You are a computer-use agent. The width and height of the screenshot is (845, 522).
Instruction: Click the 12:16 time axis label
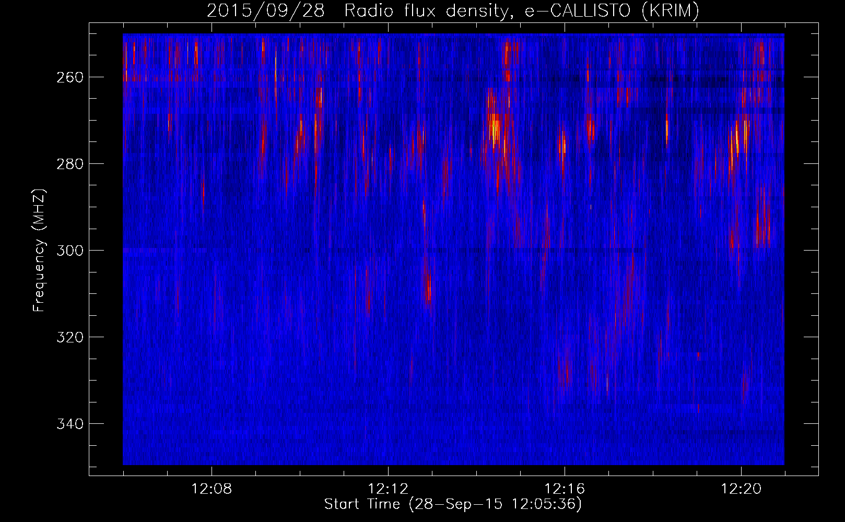[565, 489]
